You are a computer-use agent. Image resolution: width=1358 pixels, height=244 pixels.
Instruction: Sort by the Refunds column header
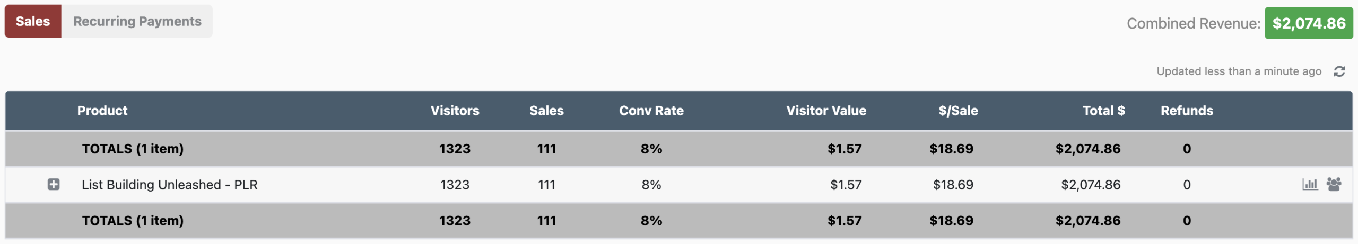[1187, 111]
